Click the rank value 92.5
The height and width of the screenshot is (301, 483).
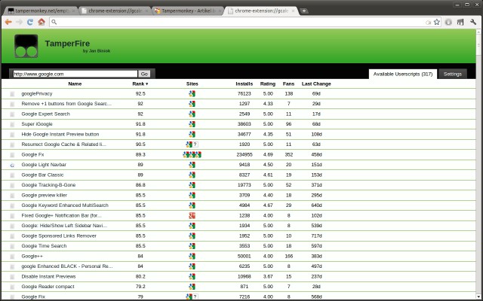[x=140, y=93]
